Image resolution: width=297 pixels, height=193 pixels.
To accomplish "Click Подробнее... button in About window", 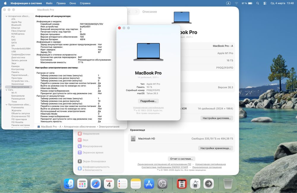I will coord(148,101).
